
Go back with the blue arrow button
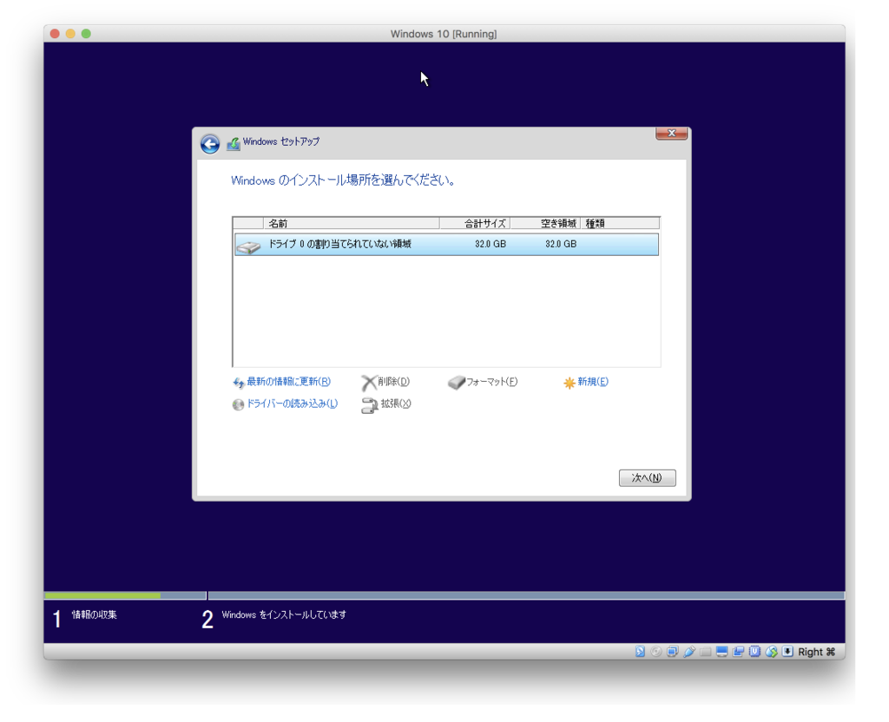pos(210,144)
